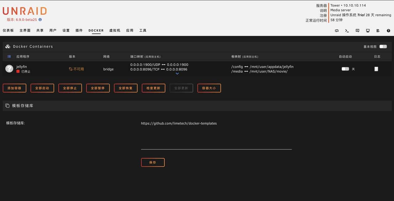Toggle the 基本视图 switch
Image resolution: width=394 pixels, height=201 pixels.
383,46
